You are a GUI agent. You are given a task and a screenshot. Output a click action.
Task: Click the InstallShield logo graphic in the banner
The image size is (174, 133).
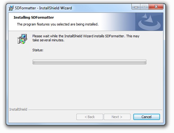[149, 22]
